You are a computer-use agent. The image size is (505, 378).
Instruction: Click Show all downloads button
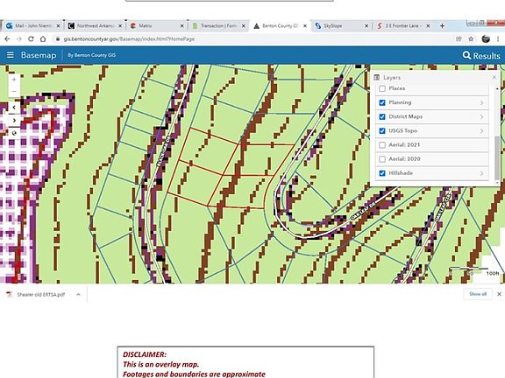pyautogui.click(x=478, y=294)
